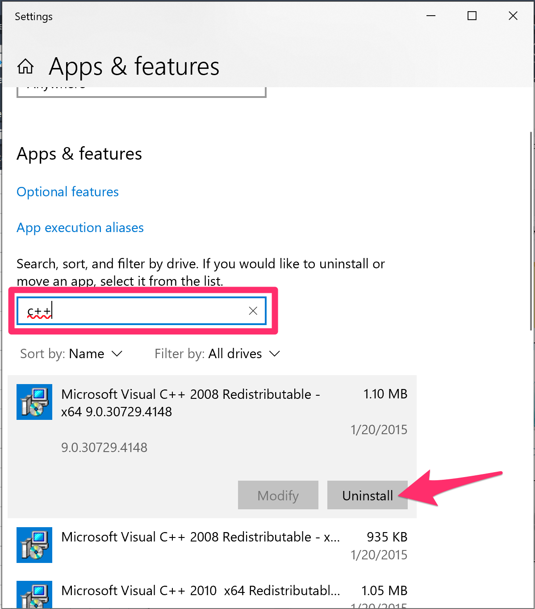The height and width of the screenshot is (609, 535).
Task: Uninstall the Visual C++ 2008 Redistributable
Action: (x=367, y=495)
